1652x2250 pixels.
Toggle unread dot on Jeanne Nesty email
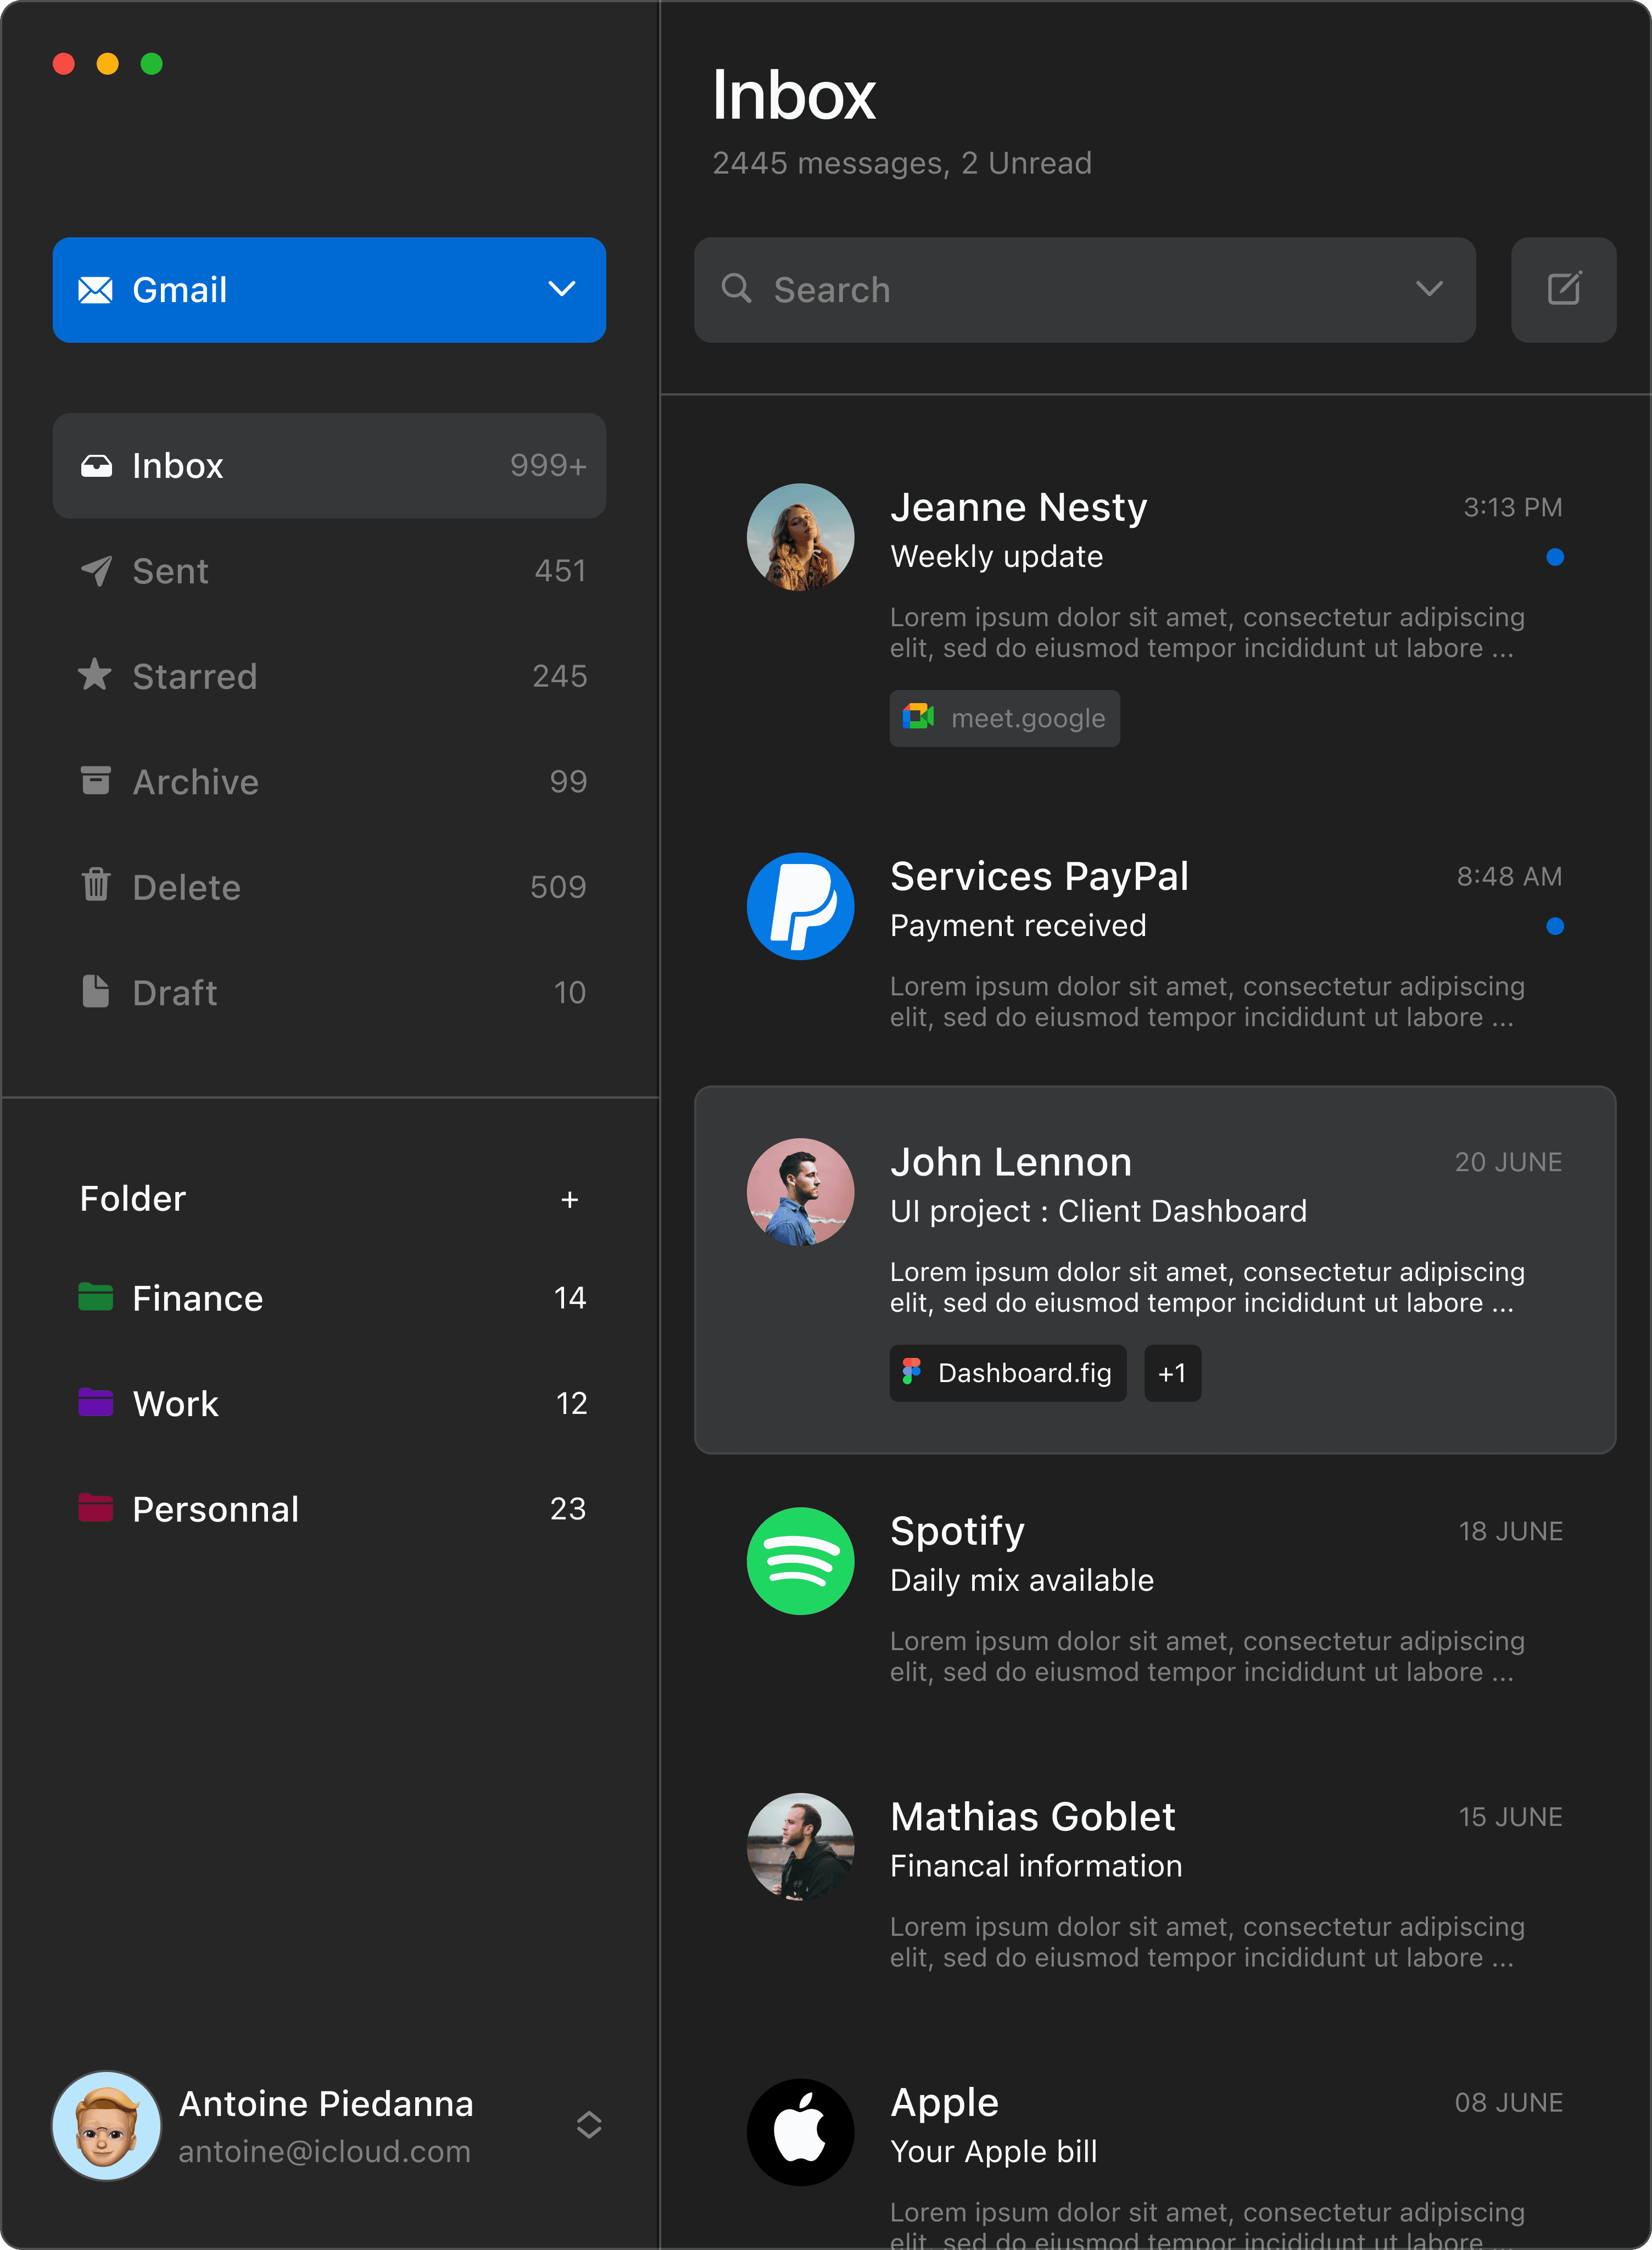click(x=1554, y=557)
